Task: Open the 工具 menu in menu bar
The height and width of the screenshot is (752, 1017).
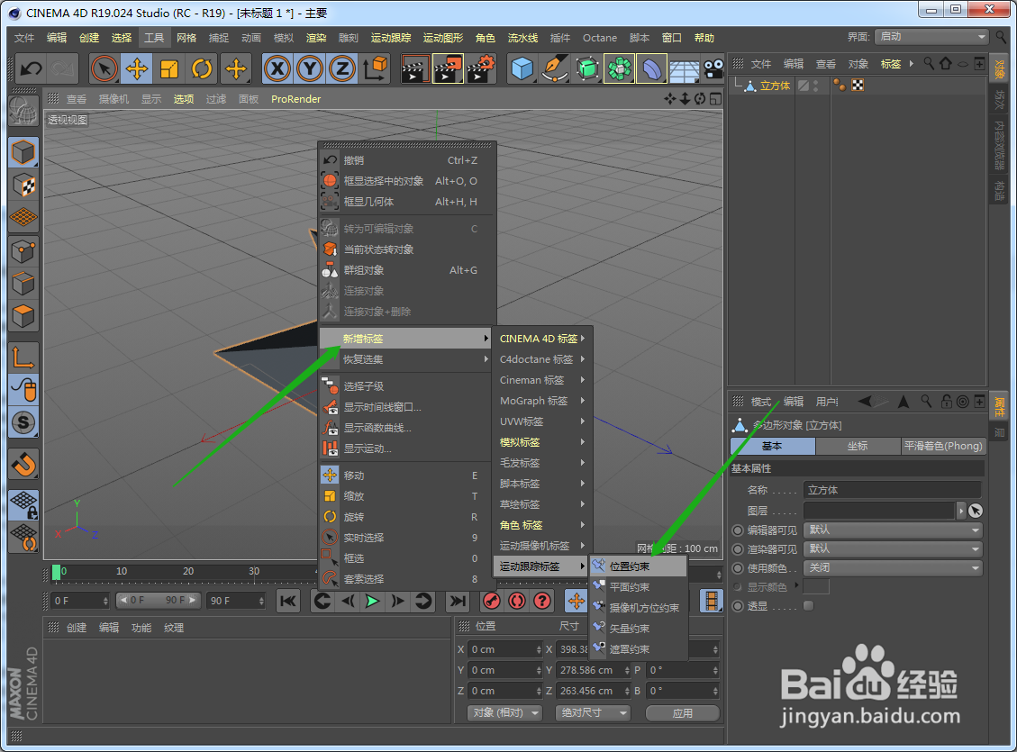Action: coord(154,38)
